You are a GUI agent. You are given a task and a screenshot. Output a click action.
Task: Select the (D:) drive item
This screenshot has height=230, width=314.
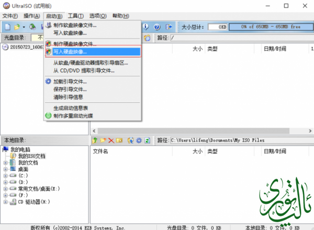tap(23, 182)
